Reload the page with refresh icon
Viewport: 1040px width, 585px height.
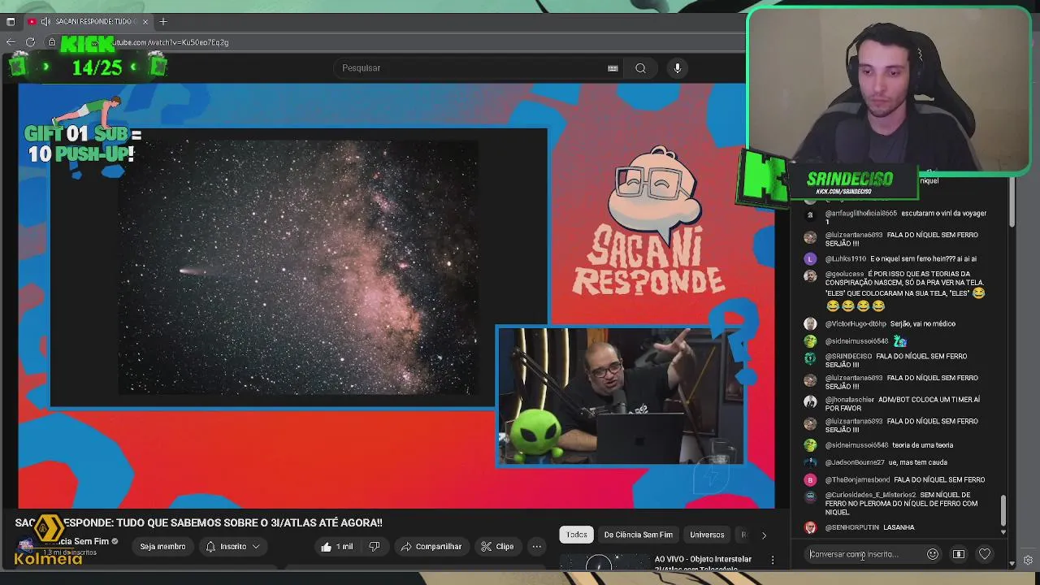coord(30,42)
